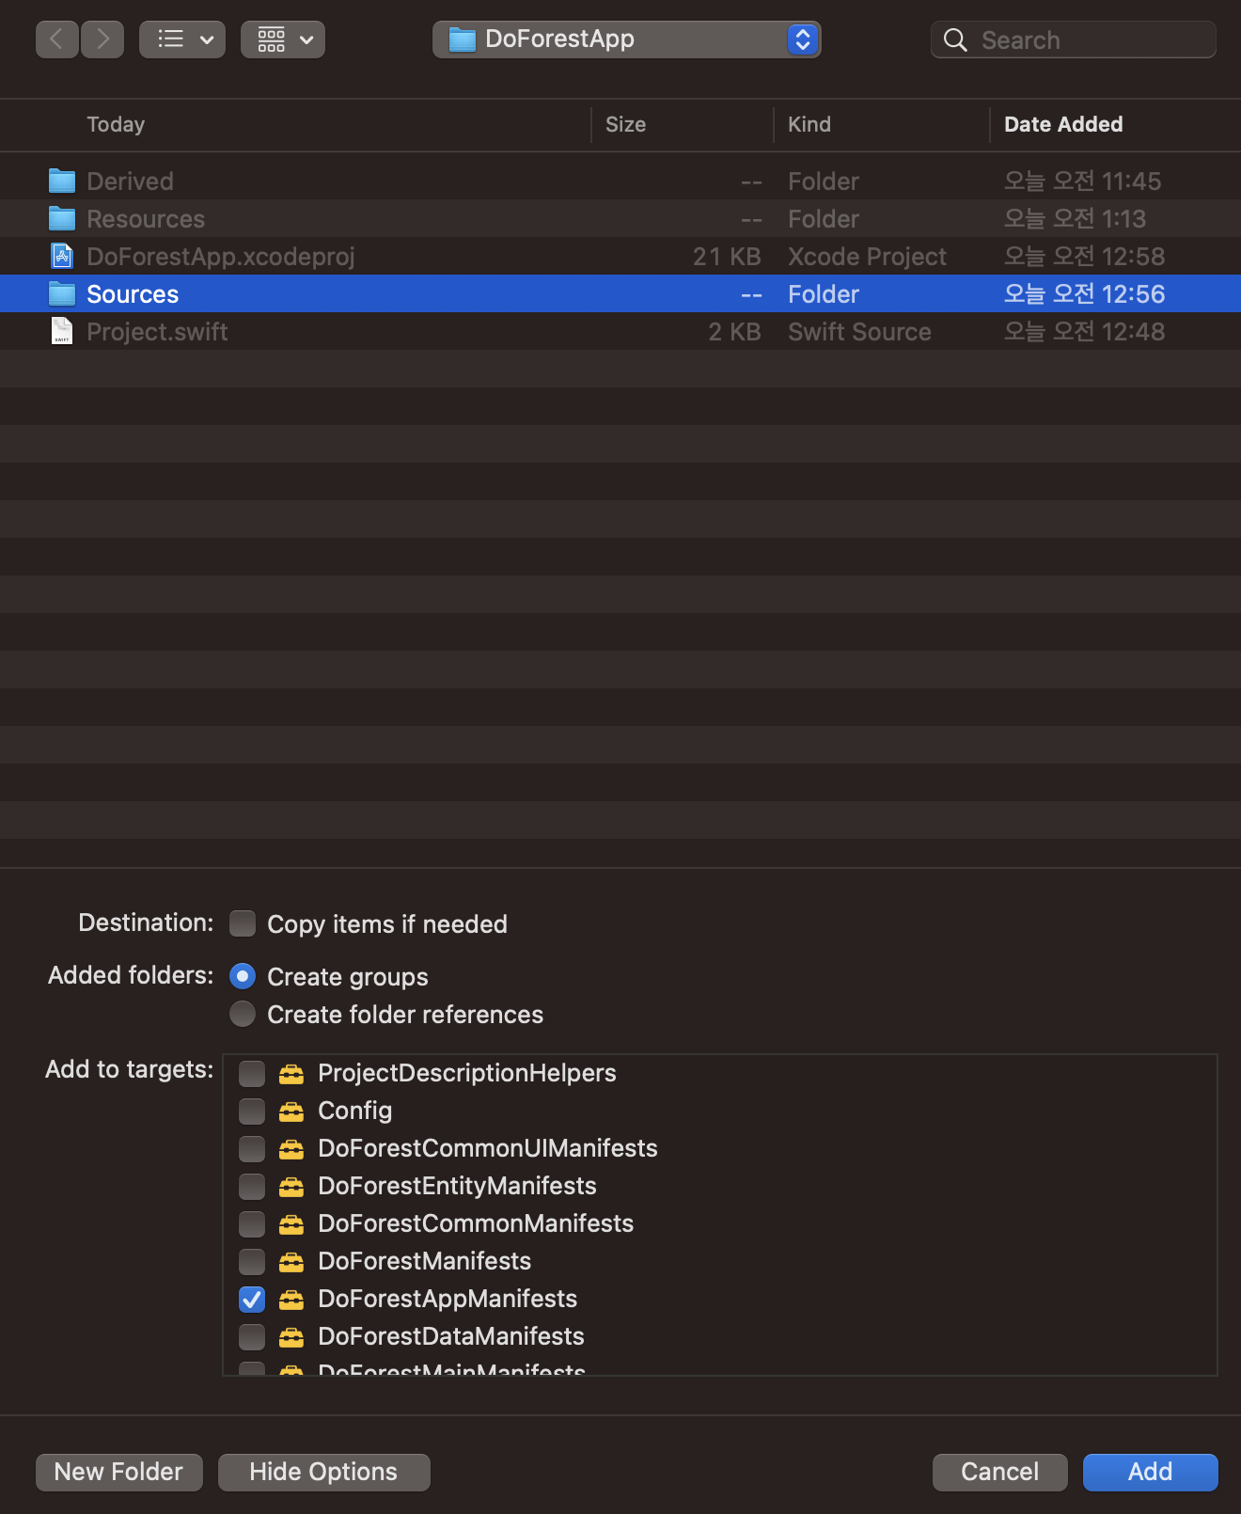
Task: Click the DoForestManifests toolbox icon
Action: click(291, 1261)
